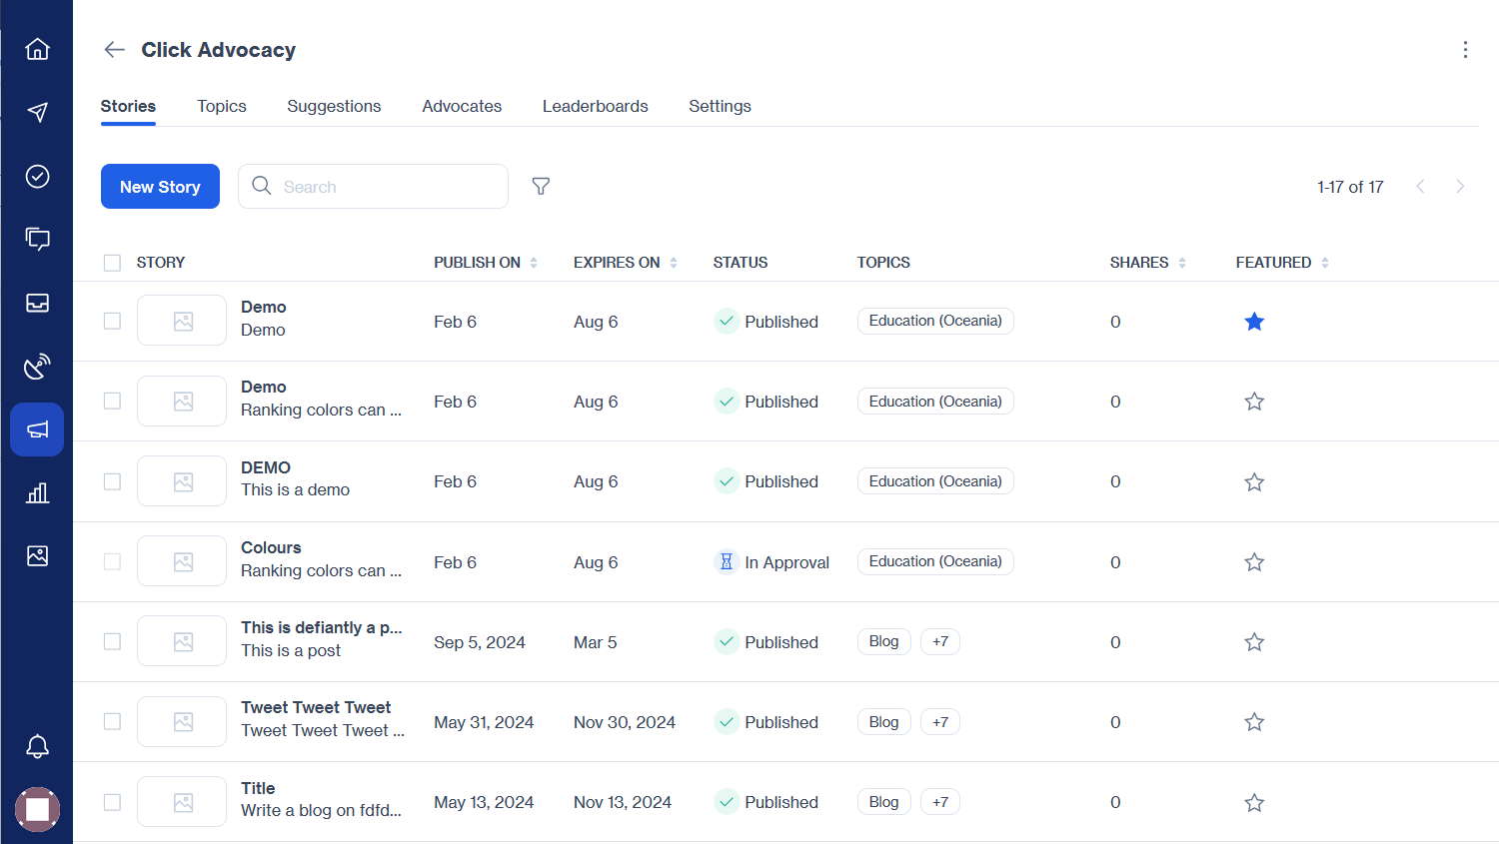Go to previous page of stories
The width and height of the screenshot is (1499, 844).
(x=1420, y=187)
